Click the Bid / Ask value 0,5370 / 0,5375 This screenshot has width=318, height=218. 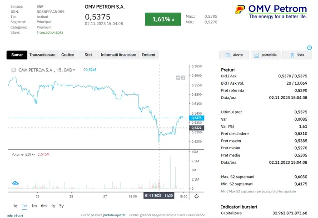tap(293, 76)
